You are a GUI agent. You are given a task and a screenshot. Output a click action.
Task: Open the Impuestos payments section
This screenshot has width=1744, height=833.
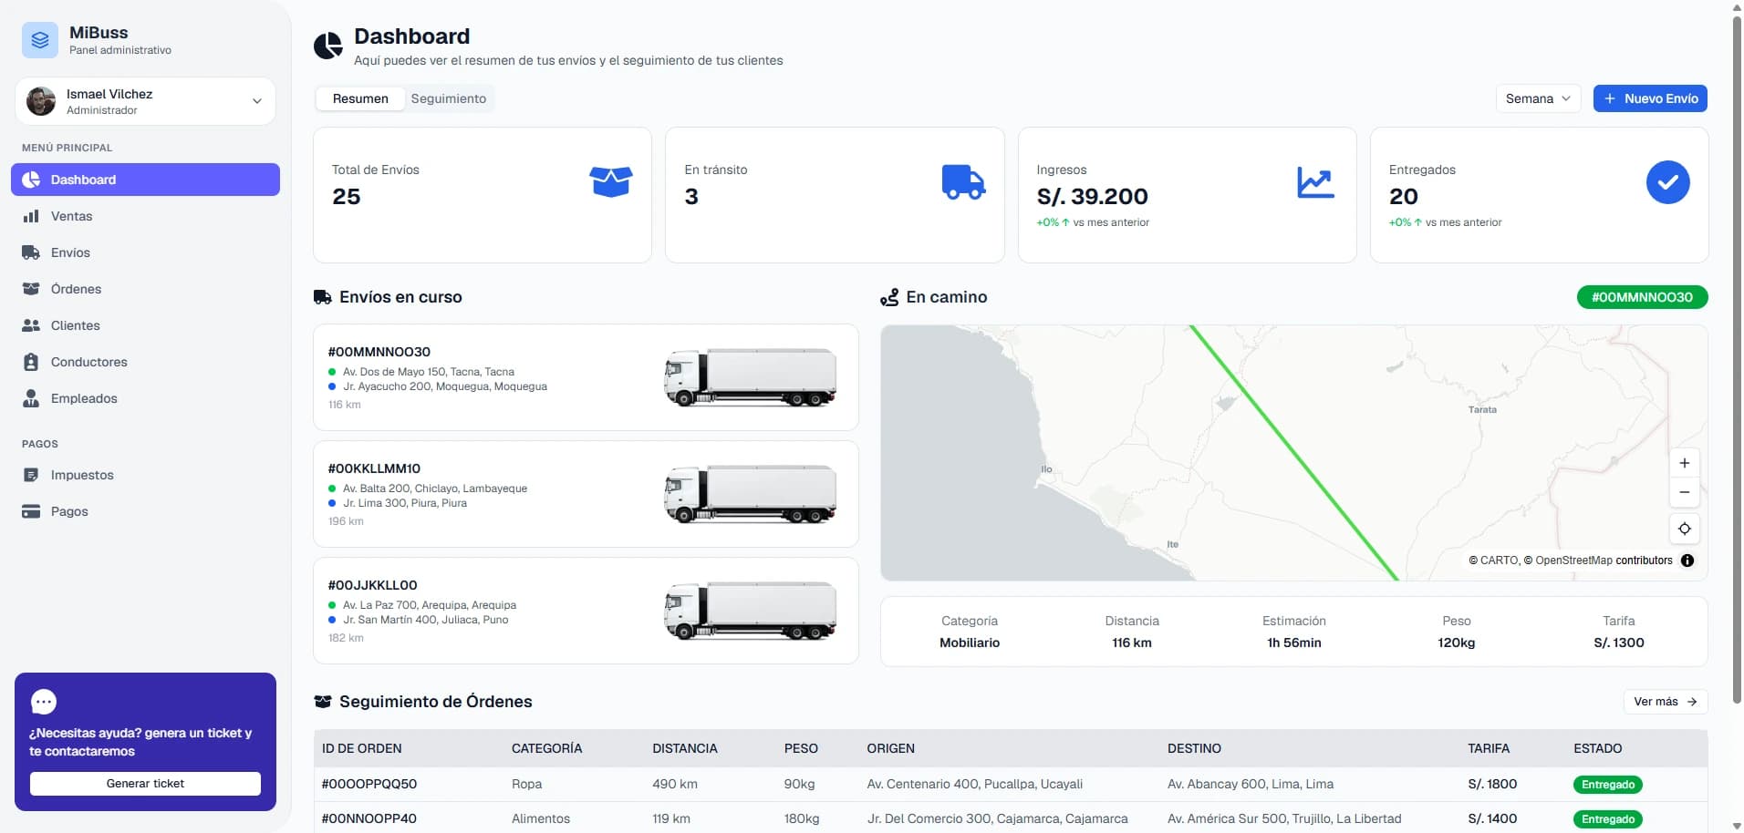tap(145, 475)
